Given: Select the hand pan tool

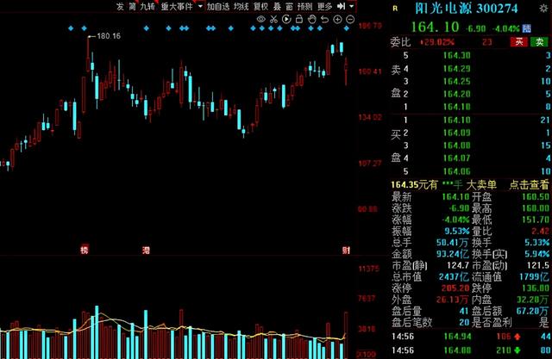Looking at the screenshot, I should tap(312, 19).
